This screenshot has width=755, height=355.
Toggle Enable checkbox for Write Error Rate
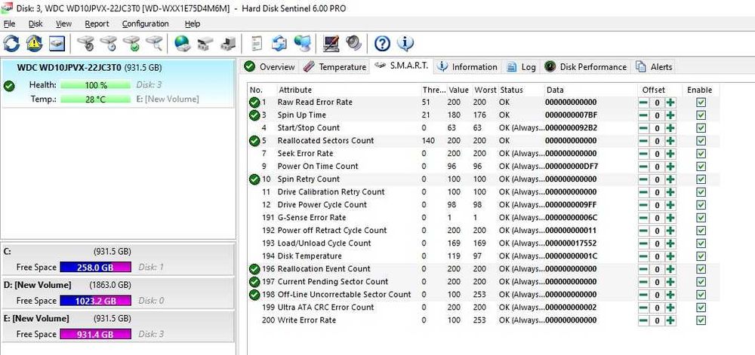(701, 320)
